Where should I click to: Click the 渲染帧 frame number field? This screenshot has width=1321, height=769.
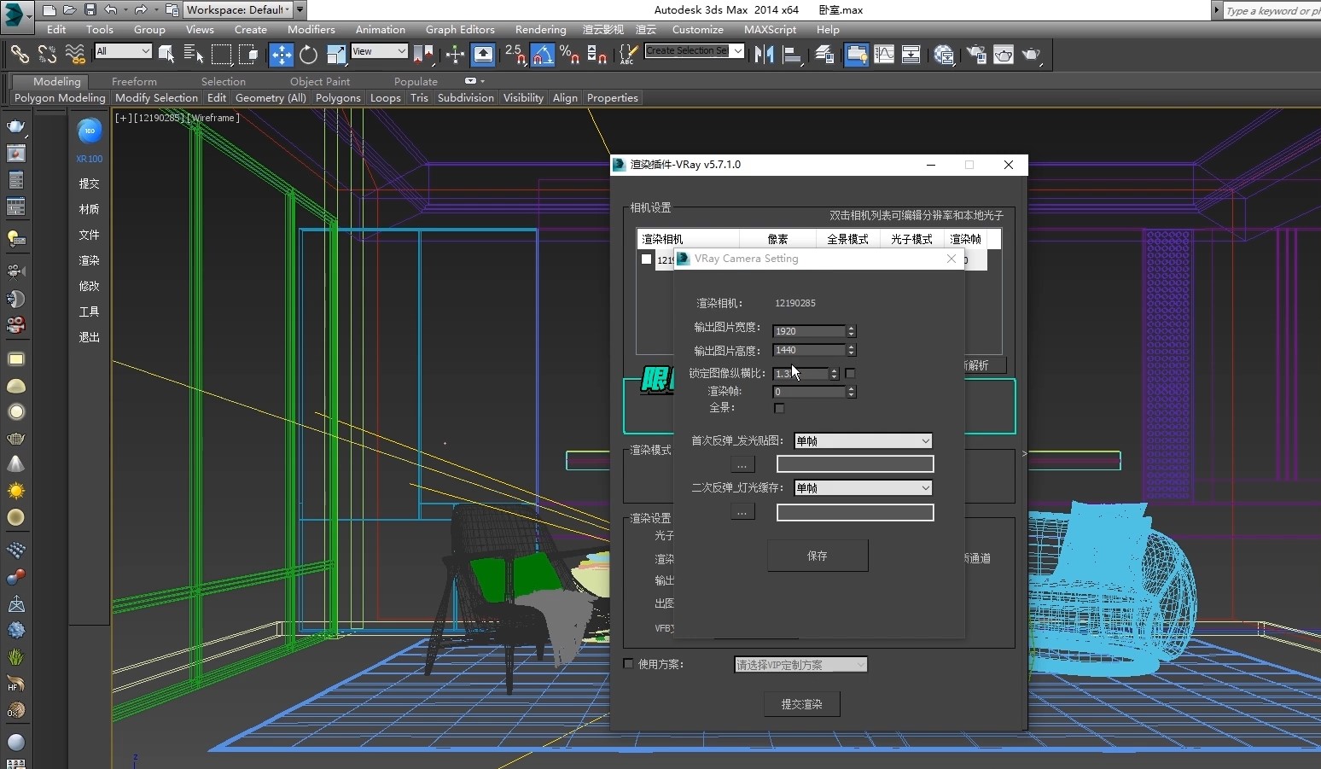click(x=809, y=392)
